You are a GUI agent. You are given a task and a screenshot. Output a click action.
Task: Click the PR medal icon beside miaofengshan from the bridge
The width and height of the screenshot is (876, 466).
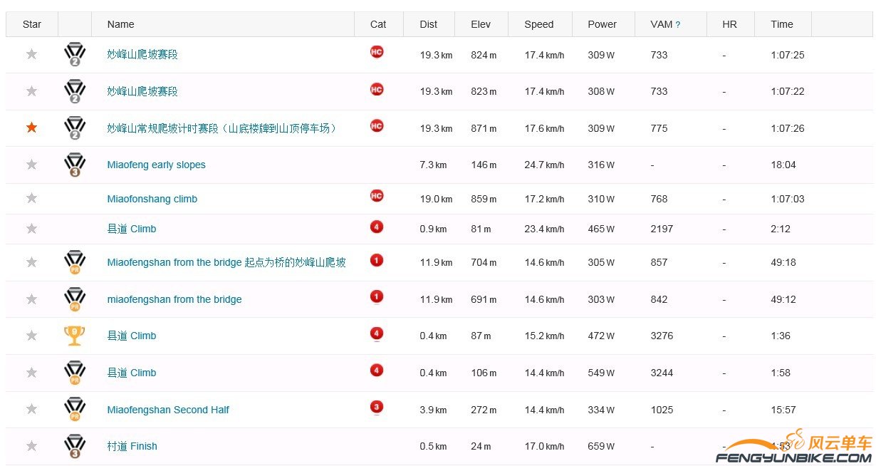(74, 298)
